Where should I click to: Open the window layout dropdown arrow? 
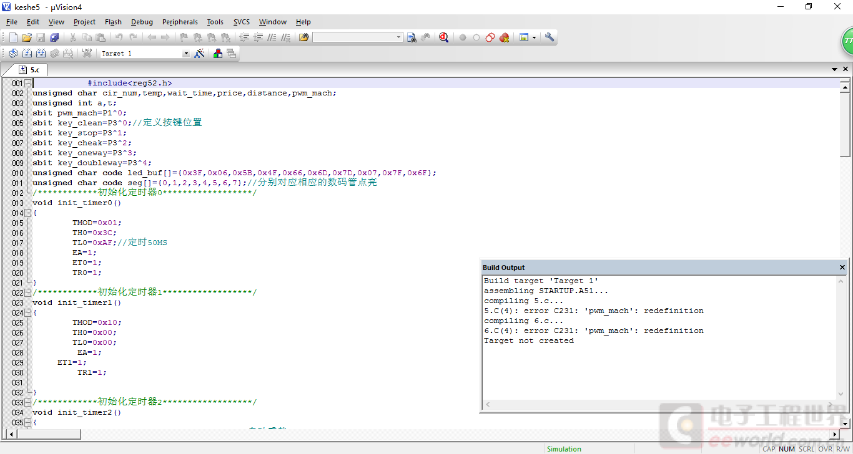534,37
